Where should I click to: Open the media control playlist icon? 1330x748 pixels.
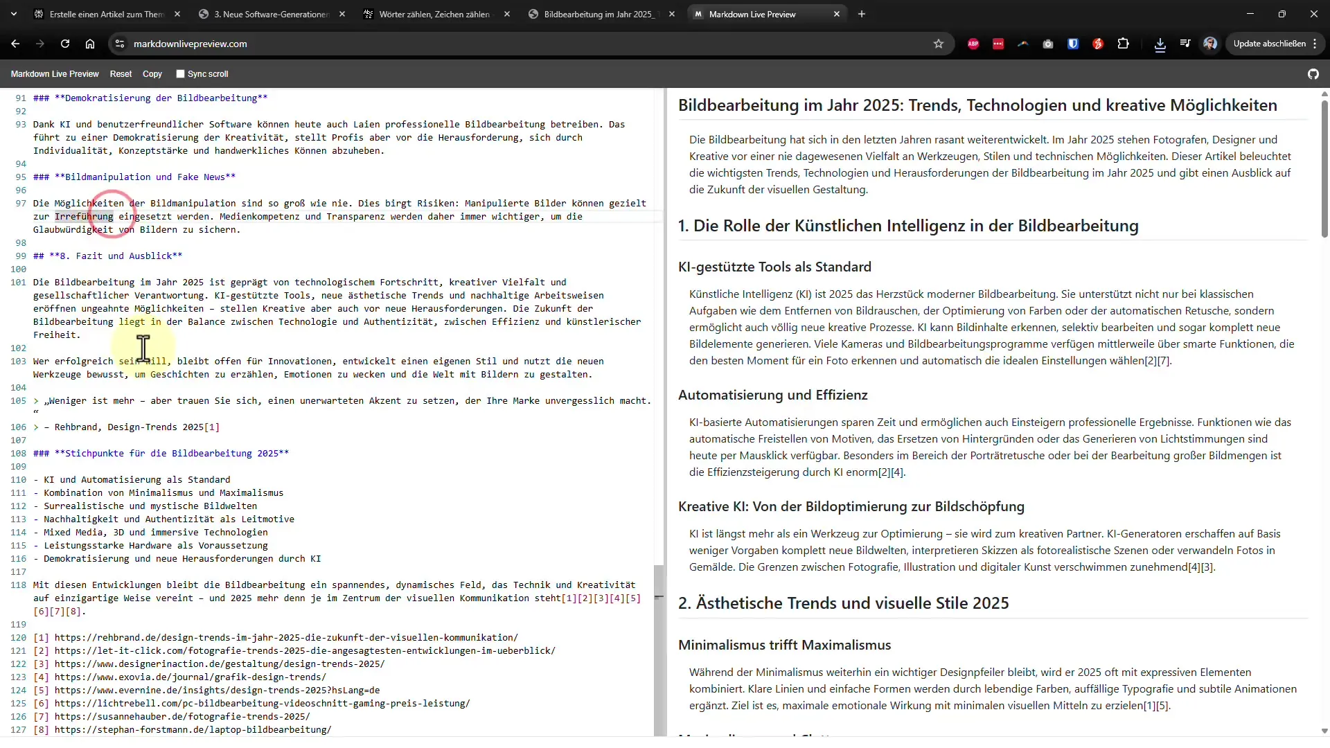tap(1185, 44)
